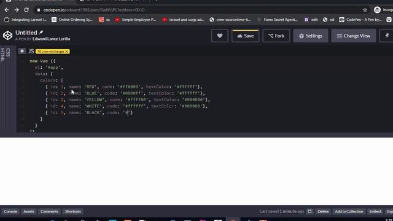The height and width of the screenshot is (221, 393).
Task: Bookmark this page with the star icon
Action: click(x=365, y=10)
